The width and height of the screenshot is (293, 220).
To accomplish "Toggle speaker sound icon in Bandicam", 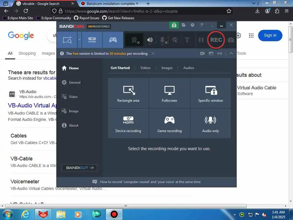I will (x=150, y=40).
